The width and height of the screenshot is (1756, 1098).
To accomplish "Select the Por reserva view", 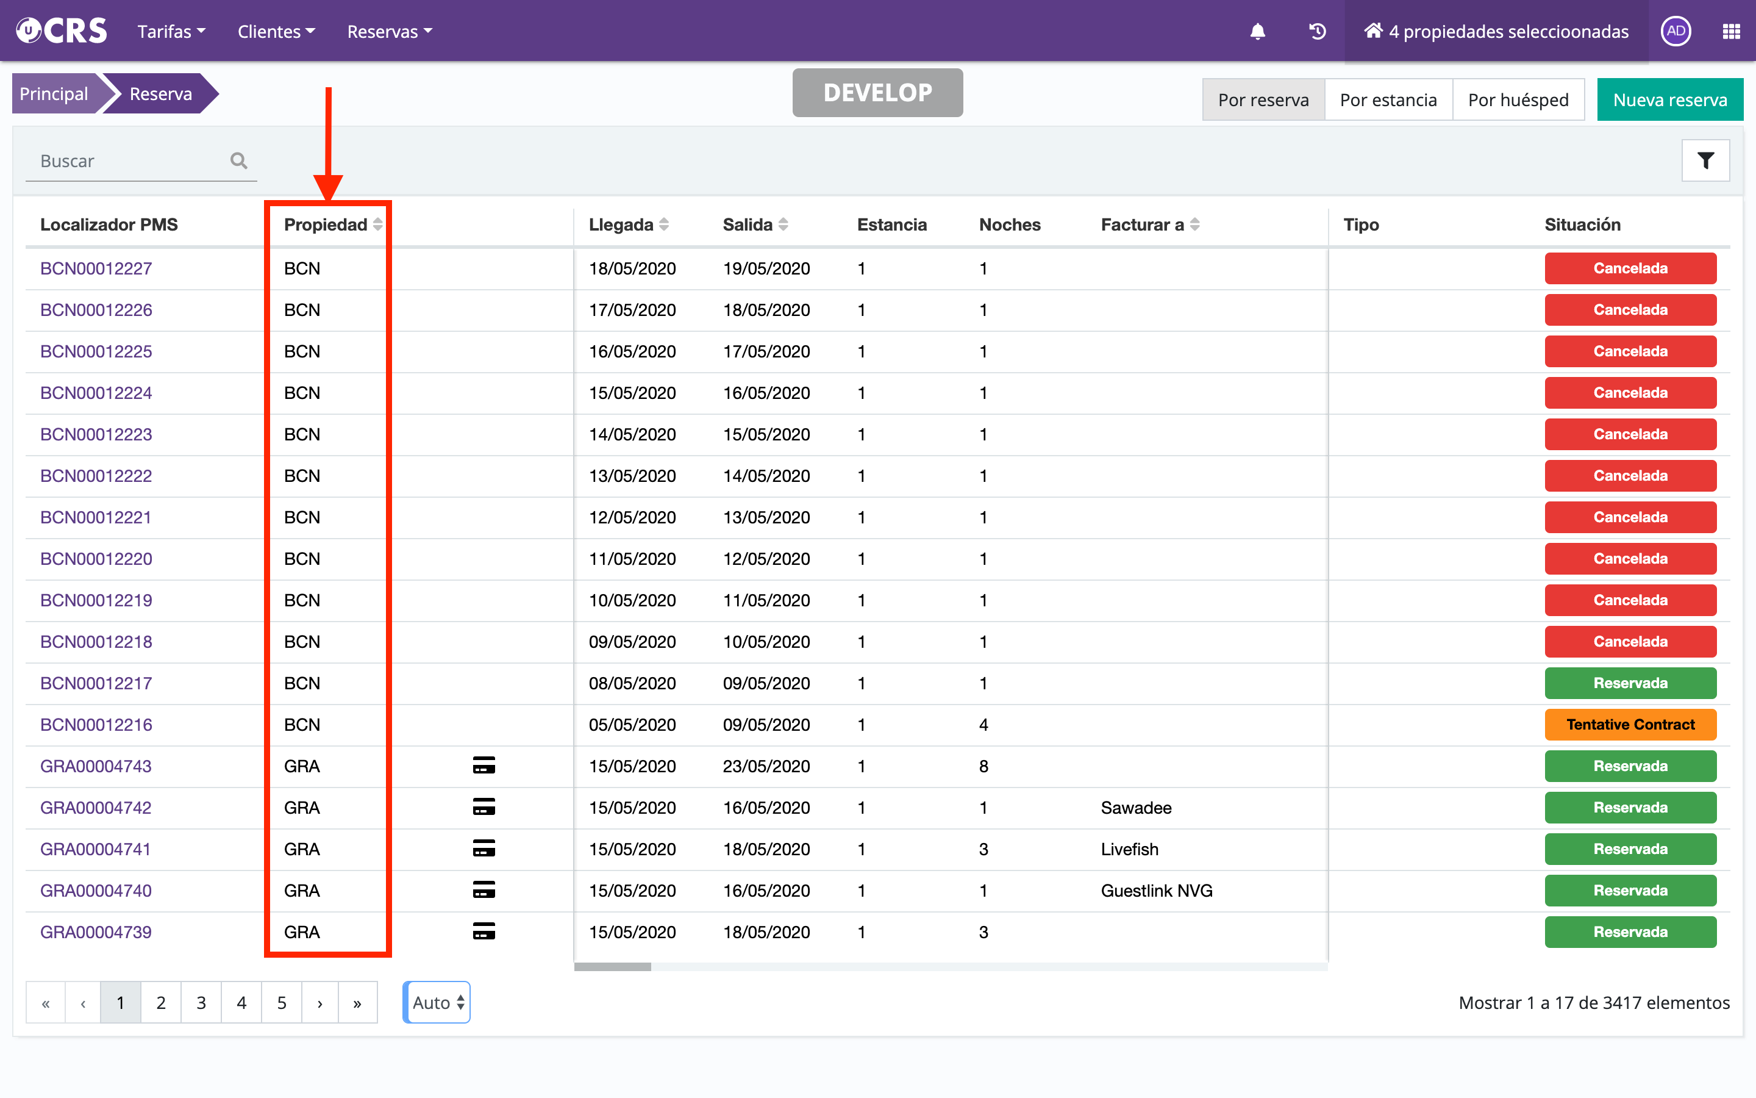I will pos(1263,99).
